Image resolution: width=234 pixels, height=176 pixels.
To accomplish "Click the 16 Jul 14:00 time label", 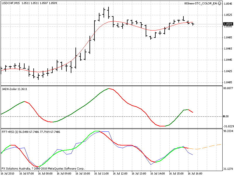I will tap(158, 174).
